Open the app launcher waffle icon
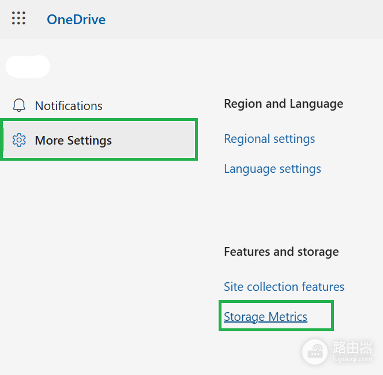 tap(18, 18)
